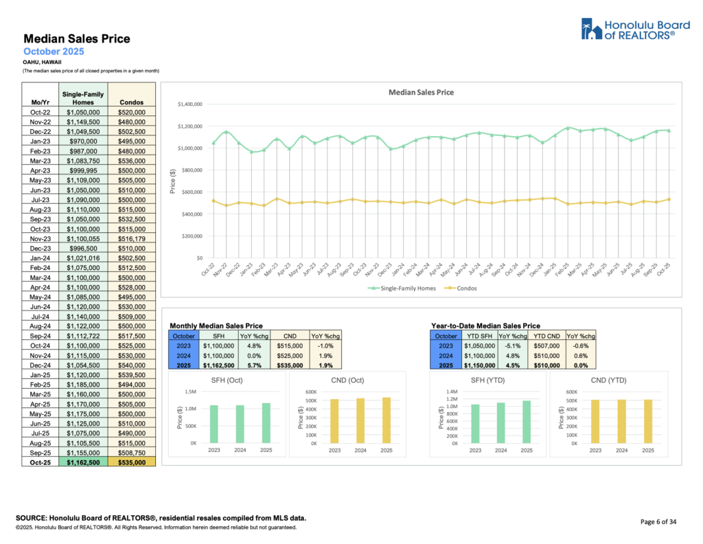Click the Oct-25 data point on the Condos line
This screenshot has width=703, height=544.
tap(669, 199)
